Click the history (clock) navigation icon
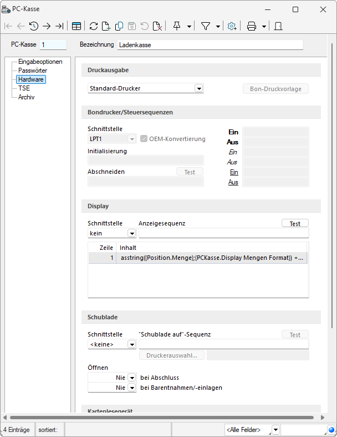 click(34, 26)
